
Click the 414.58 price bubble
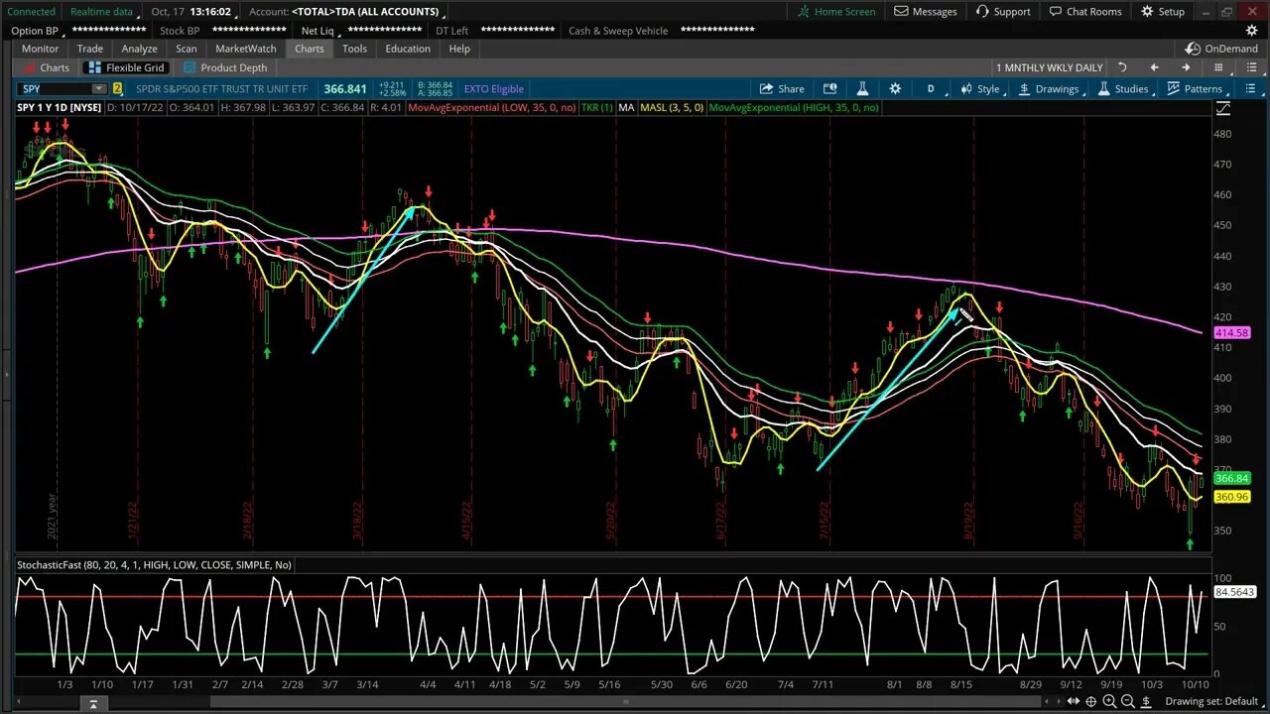pyautogui.click(x=1231, y=333)
